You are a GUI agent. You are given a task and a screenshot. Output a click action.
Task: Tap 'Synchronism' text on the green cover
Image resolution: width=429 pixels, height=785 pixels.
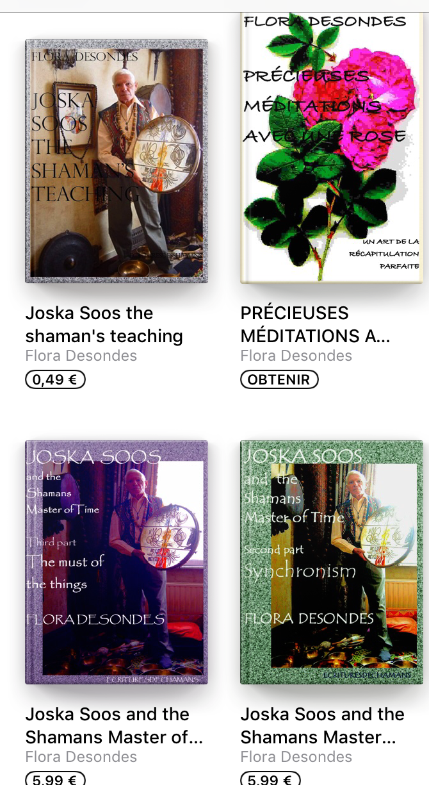coord(300,572)
